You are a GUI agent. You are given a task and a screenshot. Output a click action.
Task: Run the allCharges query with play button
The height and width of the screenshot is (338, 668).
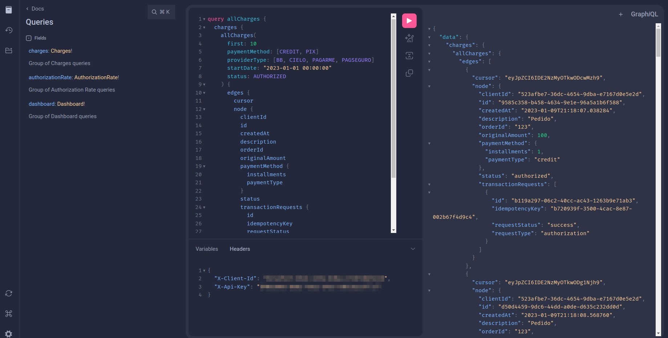409,21
